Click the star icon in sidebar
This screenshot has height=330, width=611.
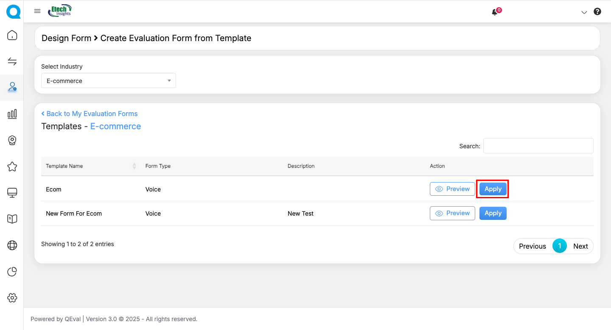coord(12,166)
